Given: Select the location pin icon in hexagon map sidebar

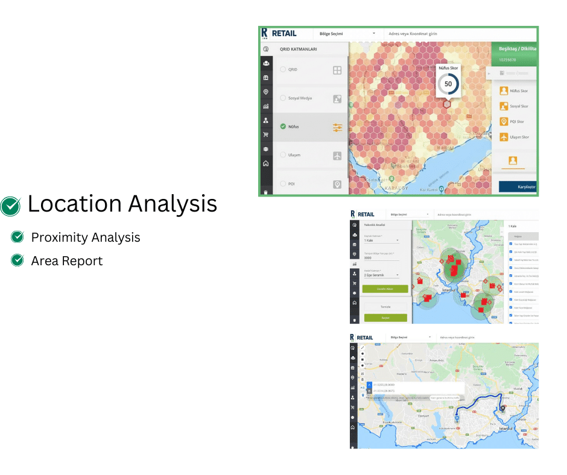Looking at the screenshot, I should (x=266, y=92).
